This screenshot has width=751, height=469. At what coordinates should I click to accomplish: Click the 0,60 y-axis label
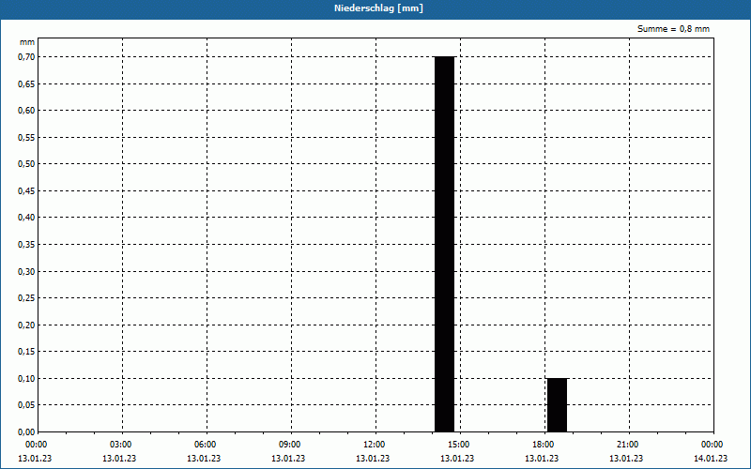tap(26, 111)
